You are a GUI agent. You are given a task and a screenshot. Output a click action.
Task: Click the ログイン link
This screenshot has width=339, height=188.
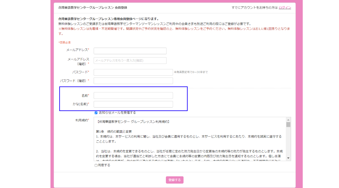[285, 8]
